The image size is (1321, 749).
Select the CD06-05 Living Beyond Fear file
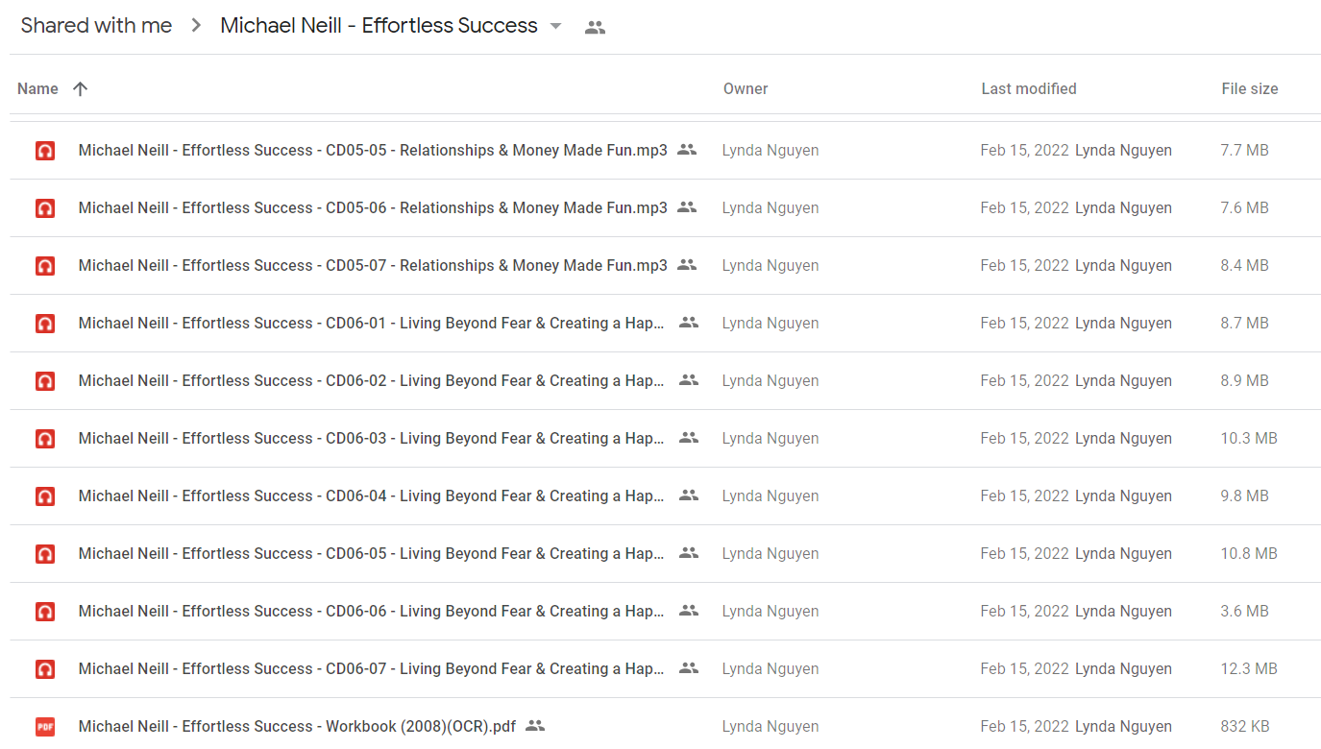665,554
